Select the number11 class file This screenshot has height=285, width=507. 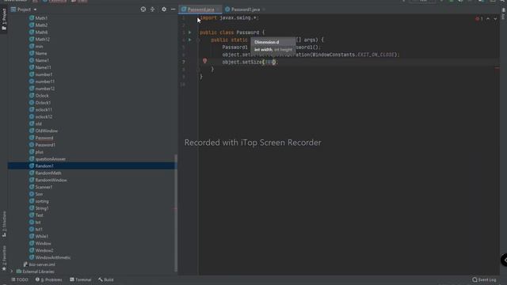tap(42, 82)
